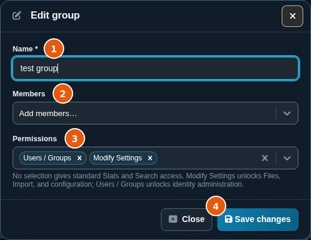Expand the Permissions dropdown chevron
The height and width of the screenshot is (240, 311).
coord(287,158)
